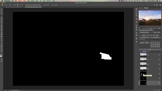Select the Lasso tool
The image size is (162, 91).
tap(2, 14)
